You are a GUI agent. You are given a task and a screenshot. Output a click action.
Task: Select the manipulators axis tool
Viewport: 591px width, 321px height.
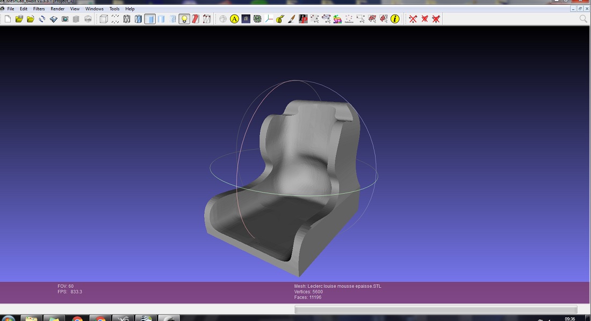pyautogui.click(x=269, y=19)
